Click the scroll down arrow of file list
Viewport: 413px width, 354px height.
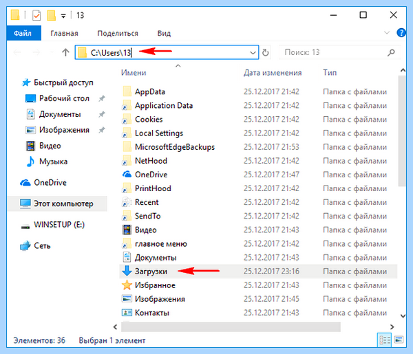pyautogui.click(x=403, y=316)
